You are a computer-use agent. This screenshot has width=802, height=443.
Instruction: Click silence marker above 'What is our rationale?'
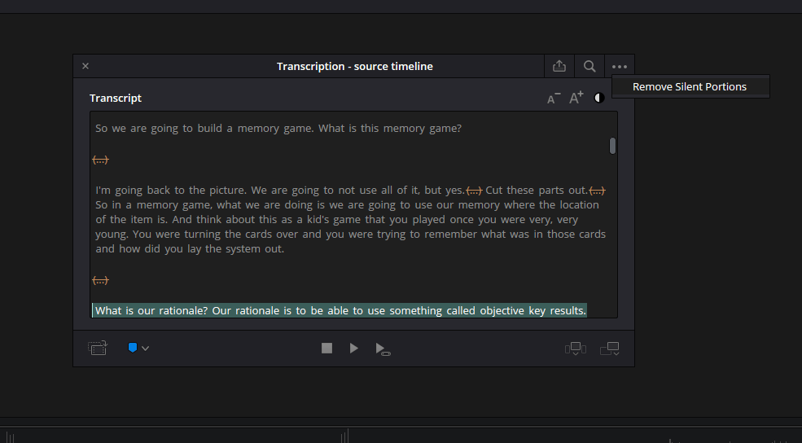[x=100, y=280]
